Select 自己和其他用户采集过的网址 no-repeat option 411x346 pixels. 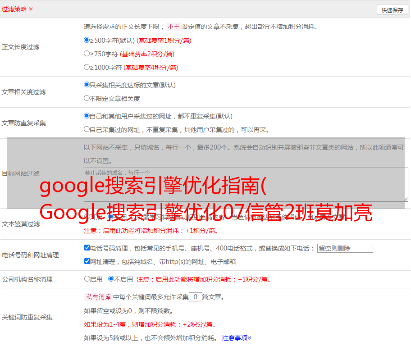pos(87,116)
